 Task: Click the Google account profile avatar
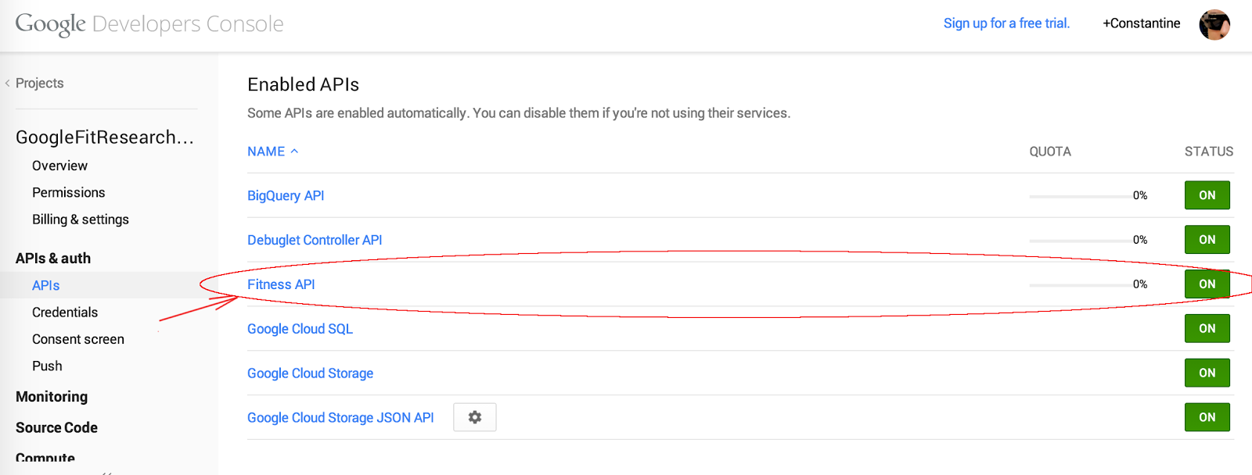1214,24
